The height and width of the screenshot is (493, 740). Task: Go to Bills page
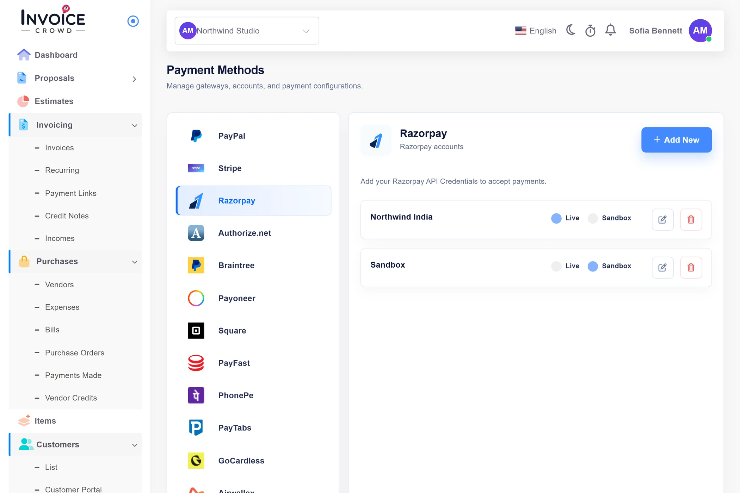pos(52,330)
